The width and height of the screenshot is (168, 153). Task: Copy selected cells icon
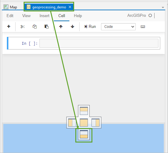coord(35,27)
